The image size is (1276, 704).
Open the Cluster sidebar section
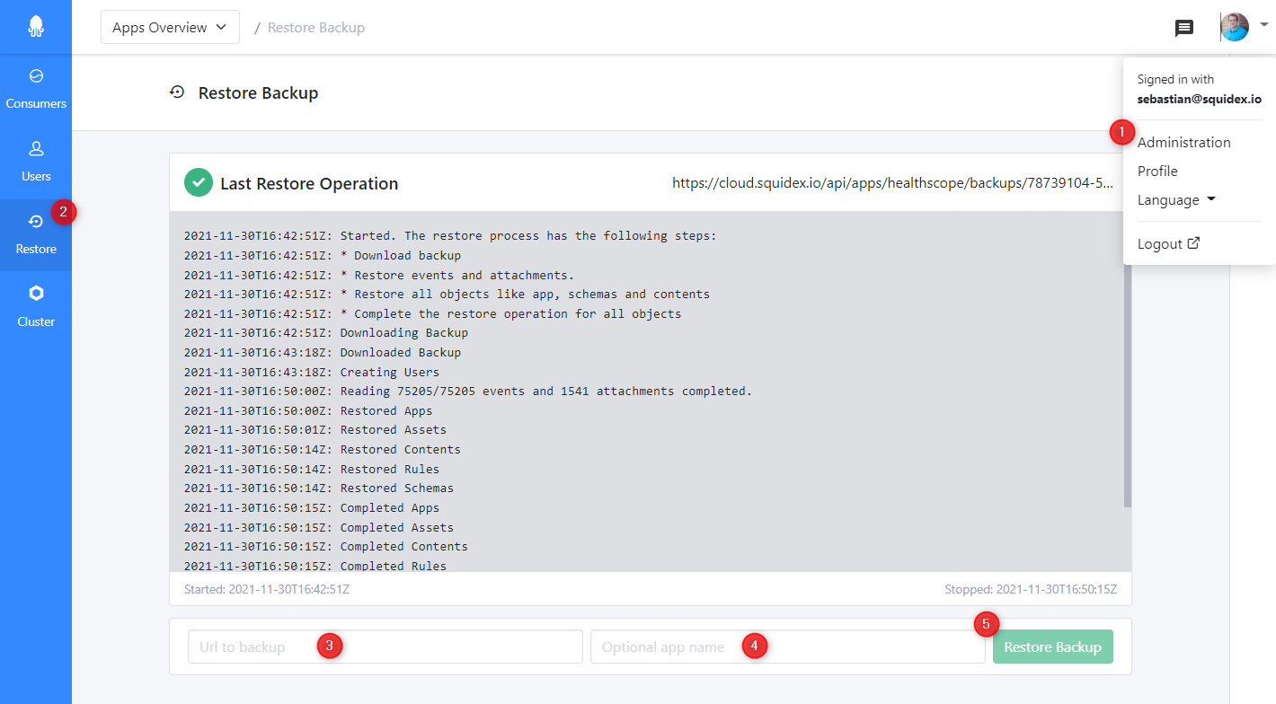tap(36, 308)
